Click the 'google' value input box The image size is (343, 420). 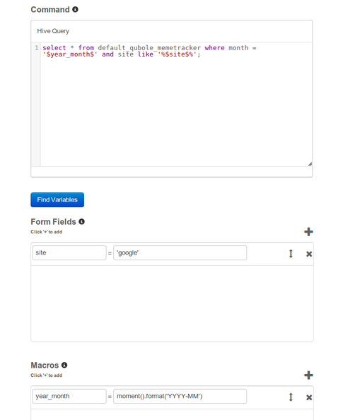click(x=180, y=253)
